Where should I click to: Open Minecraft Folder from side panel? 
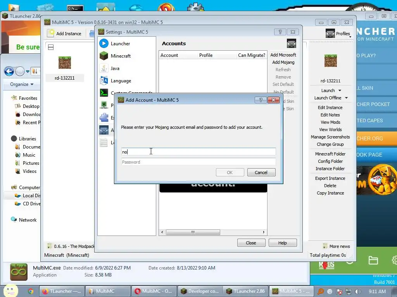point(330,154)
